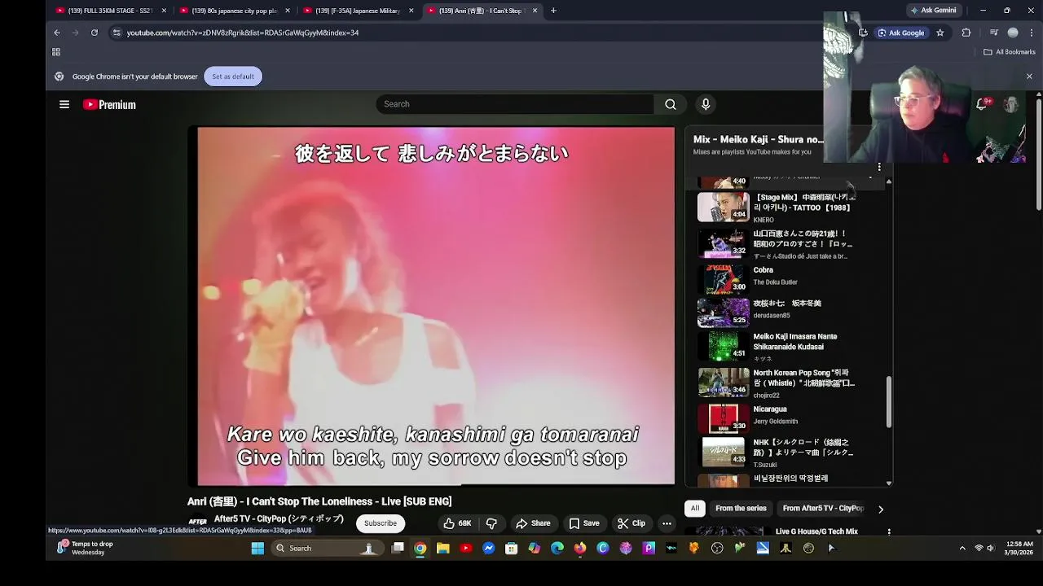This screenshot has height=586, width=1043.
Task: Select the All filter chip
Action: [695, 508]
